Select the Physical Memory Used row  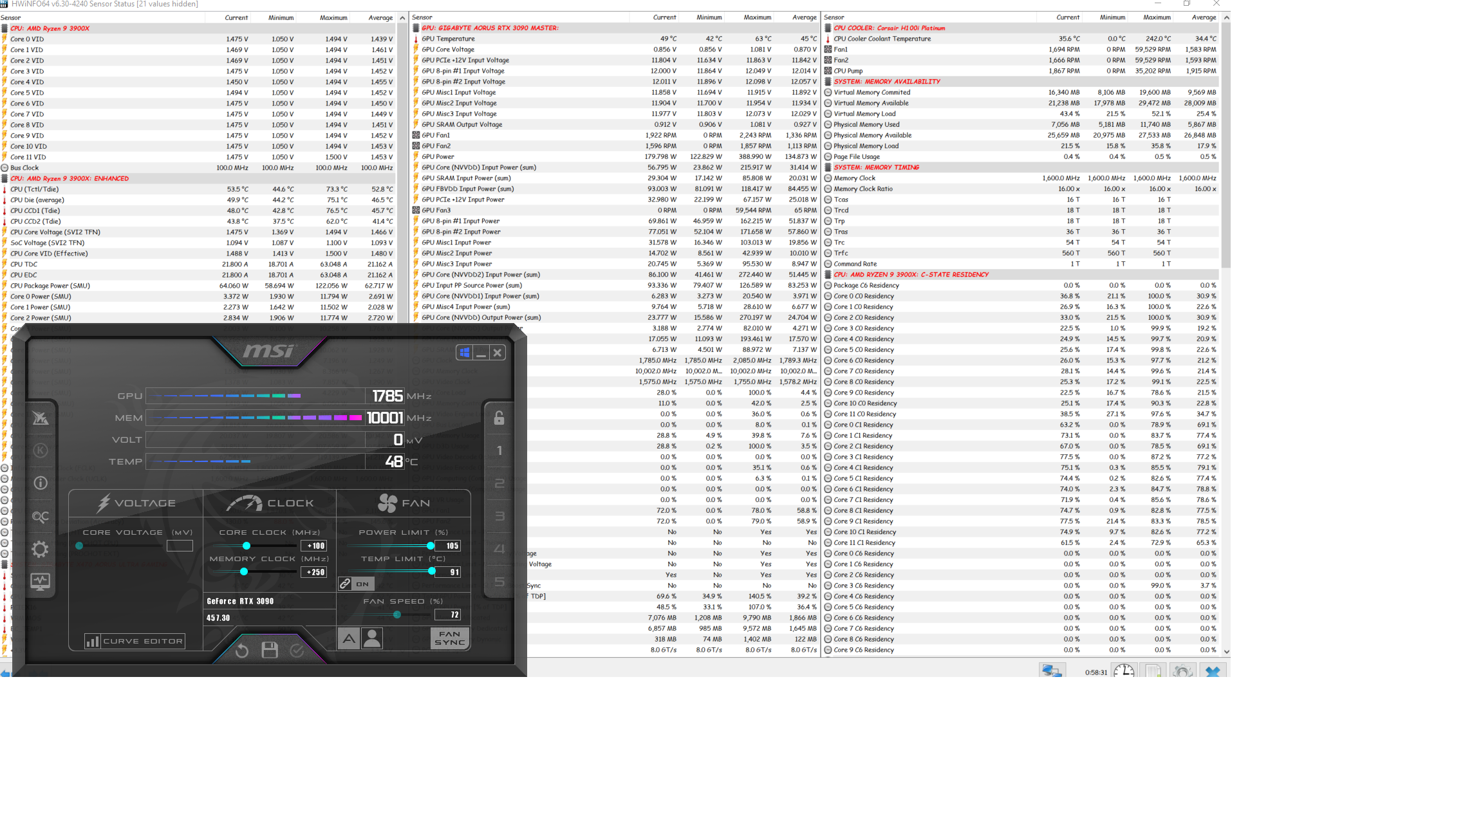click(1021, 125)
